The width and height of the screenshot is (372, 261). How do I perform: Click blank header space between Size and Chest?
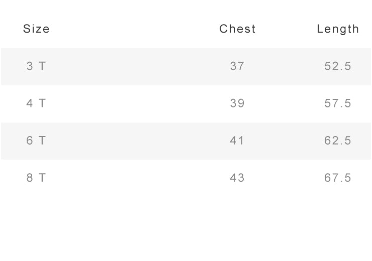click(136, 29)
